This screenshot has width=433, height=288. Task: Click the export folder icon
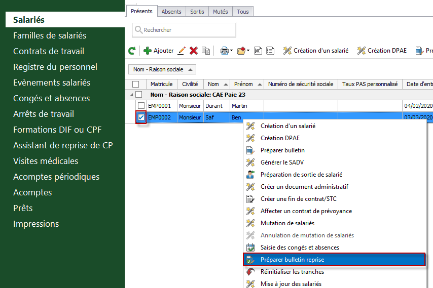coord(241,51)
